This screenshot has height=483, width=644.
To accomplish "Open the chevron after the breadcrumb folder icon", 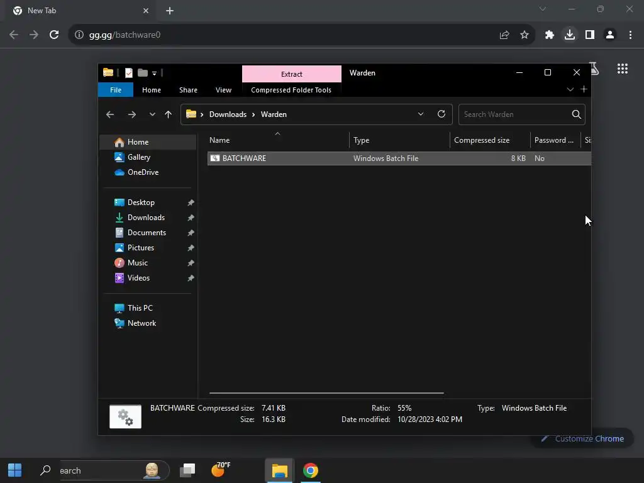I will [x=202, y=114].
